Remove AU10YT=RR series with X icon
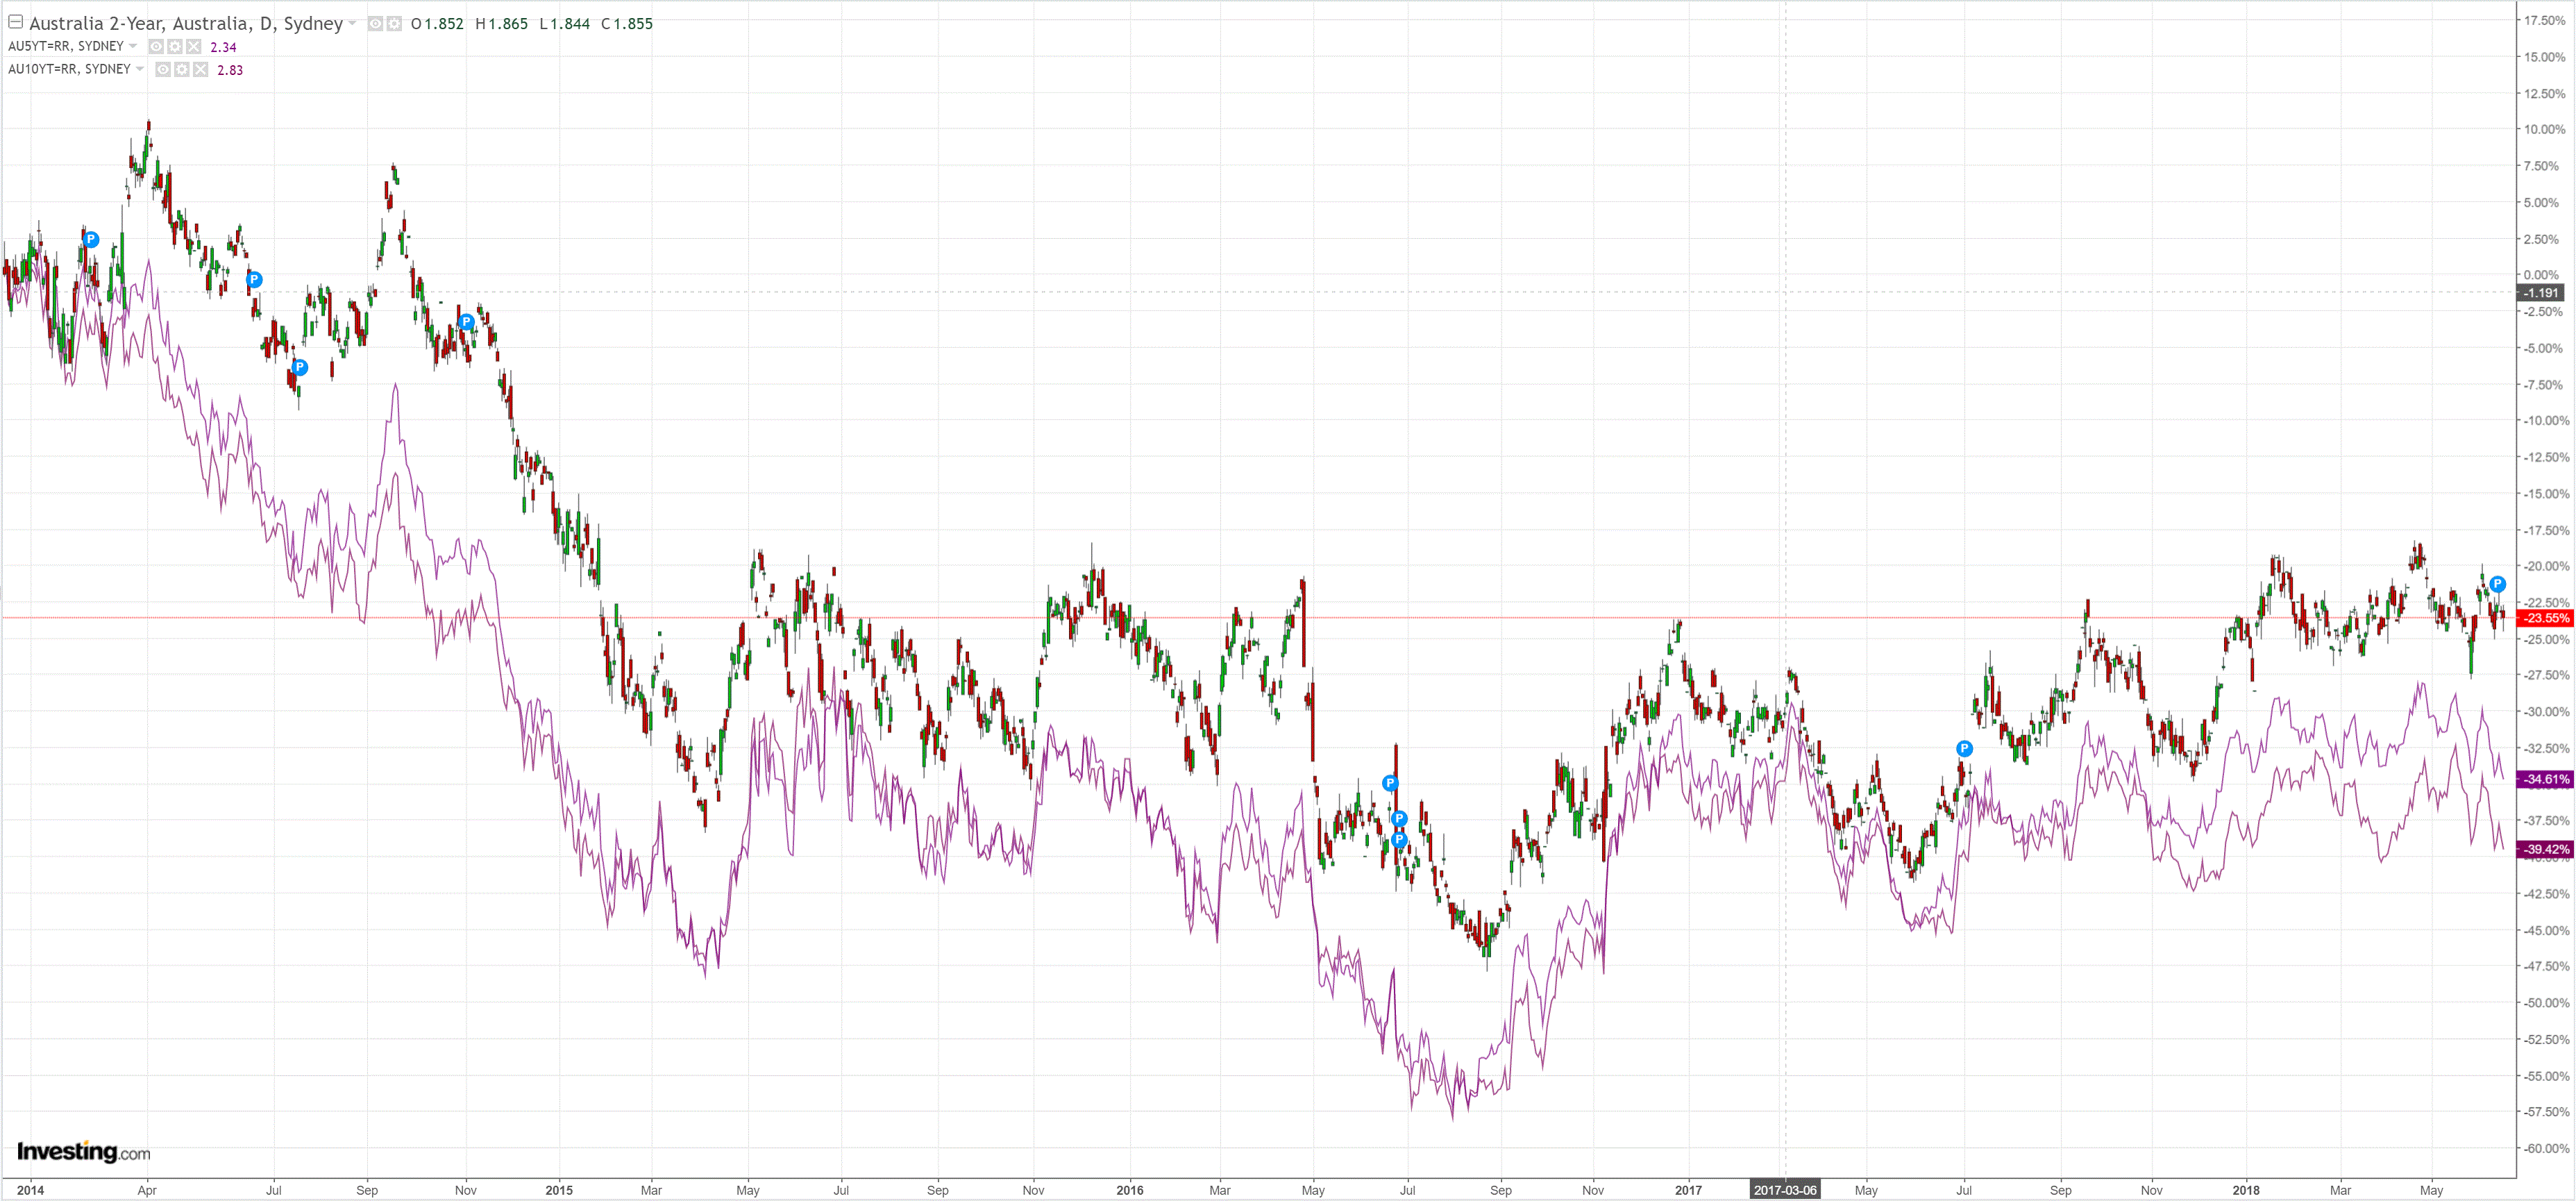 pos(201,69)
